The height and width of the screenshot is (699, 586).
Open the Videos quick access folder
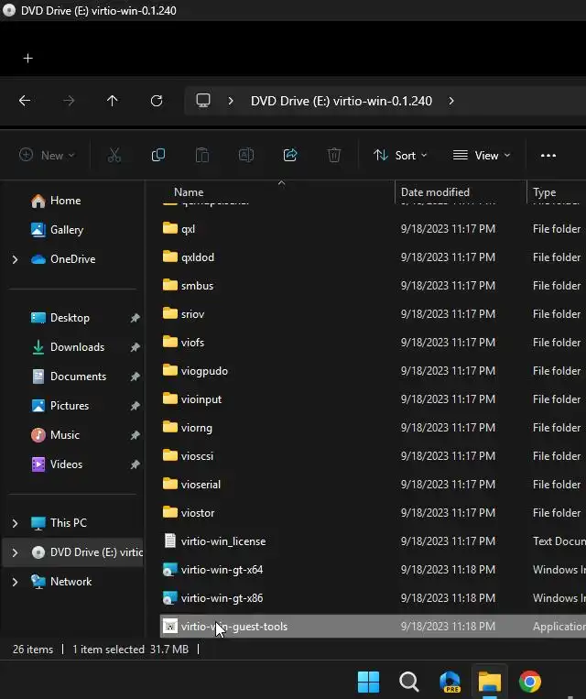click(57, 464)
